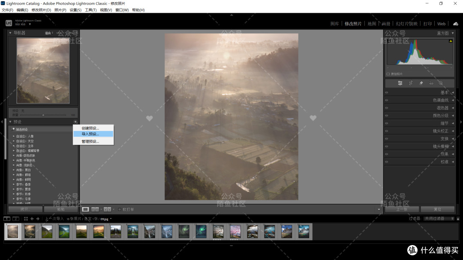The height and width of the screenshot is (260, 463).
Task: Select the Red eye correction icon
Action: tap(431, 83)
